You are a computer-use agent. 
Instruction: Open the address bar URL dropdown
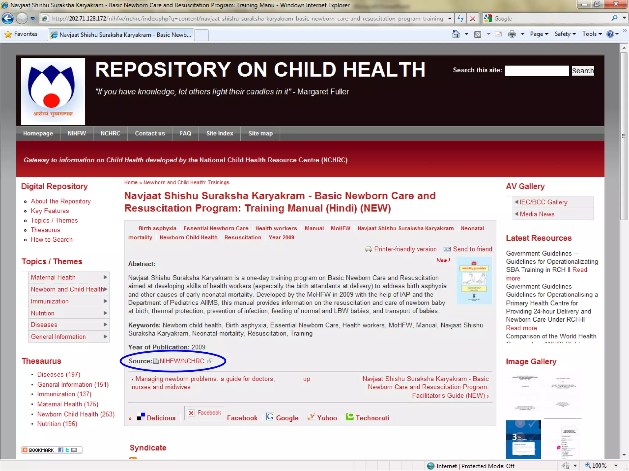click(450, 18)
